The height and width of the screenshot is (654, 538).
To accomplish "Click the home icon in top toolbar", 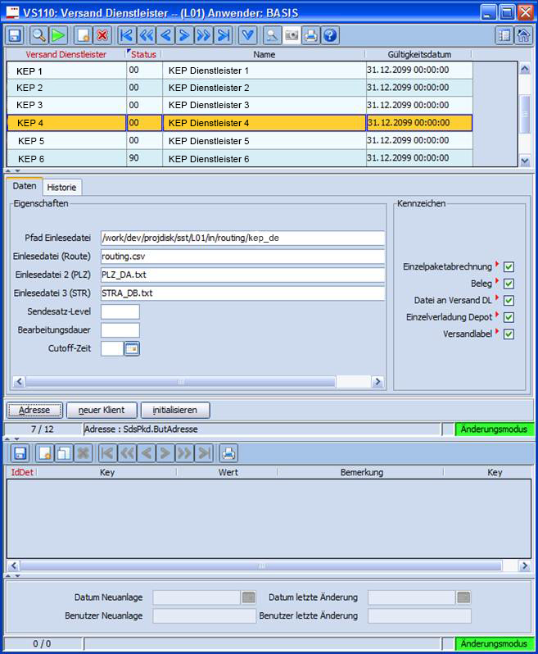I will (523, 35).
